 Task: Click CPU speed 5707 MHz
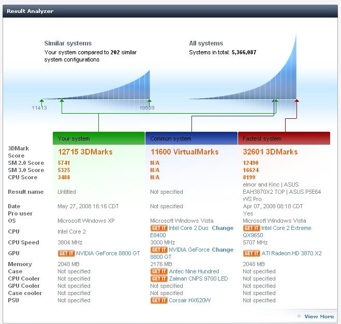(255, 242)
